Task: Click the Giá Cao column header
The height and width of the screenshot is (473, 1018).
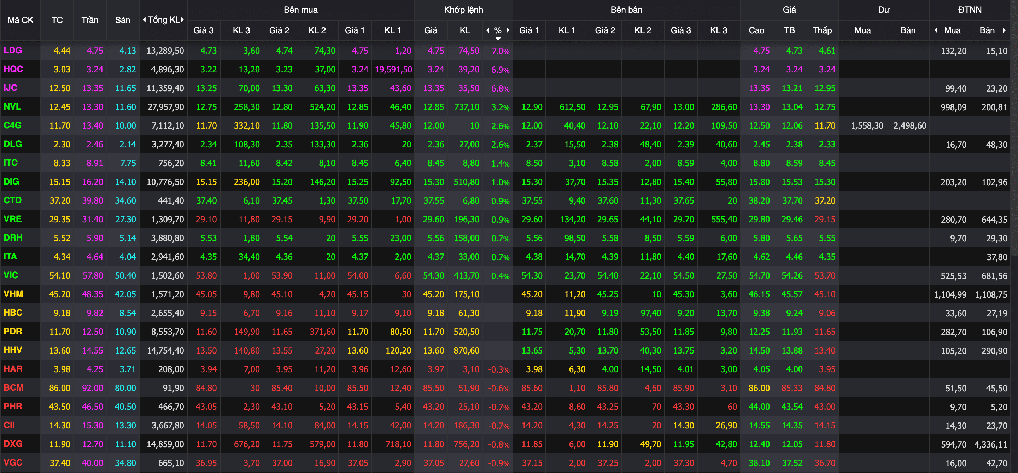Action: point(756,30)
